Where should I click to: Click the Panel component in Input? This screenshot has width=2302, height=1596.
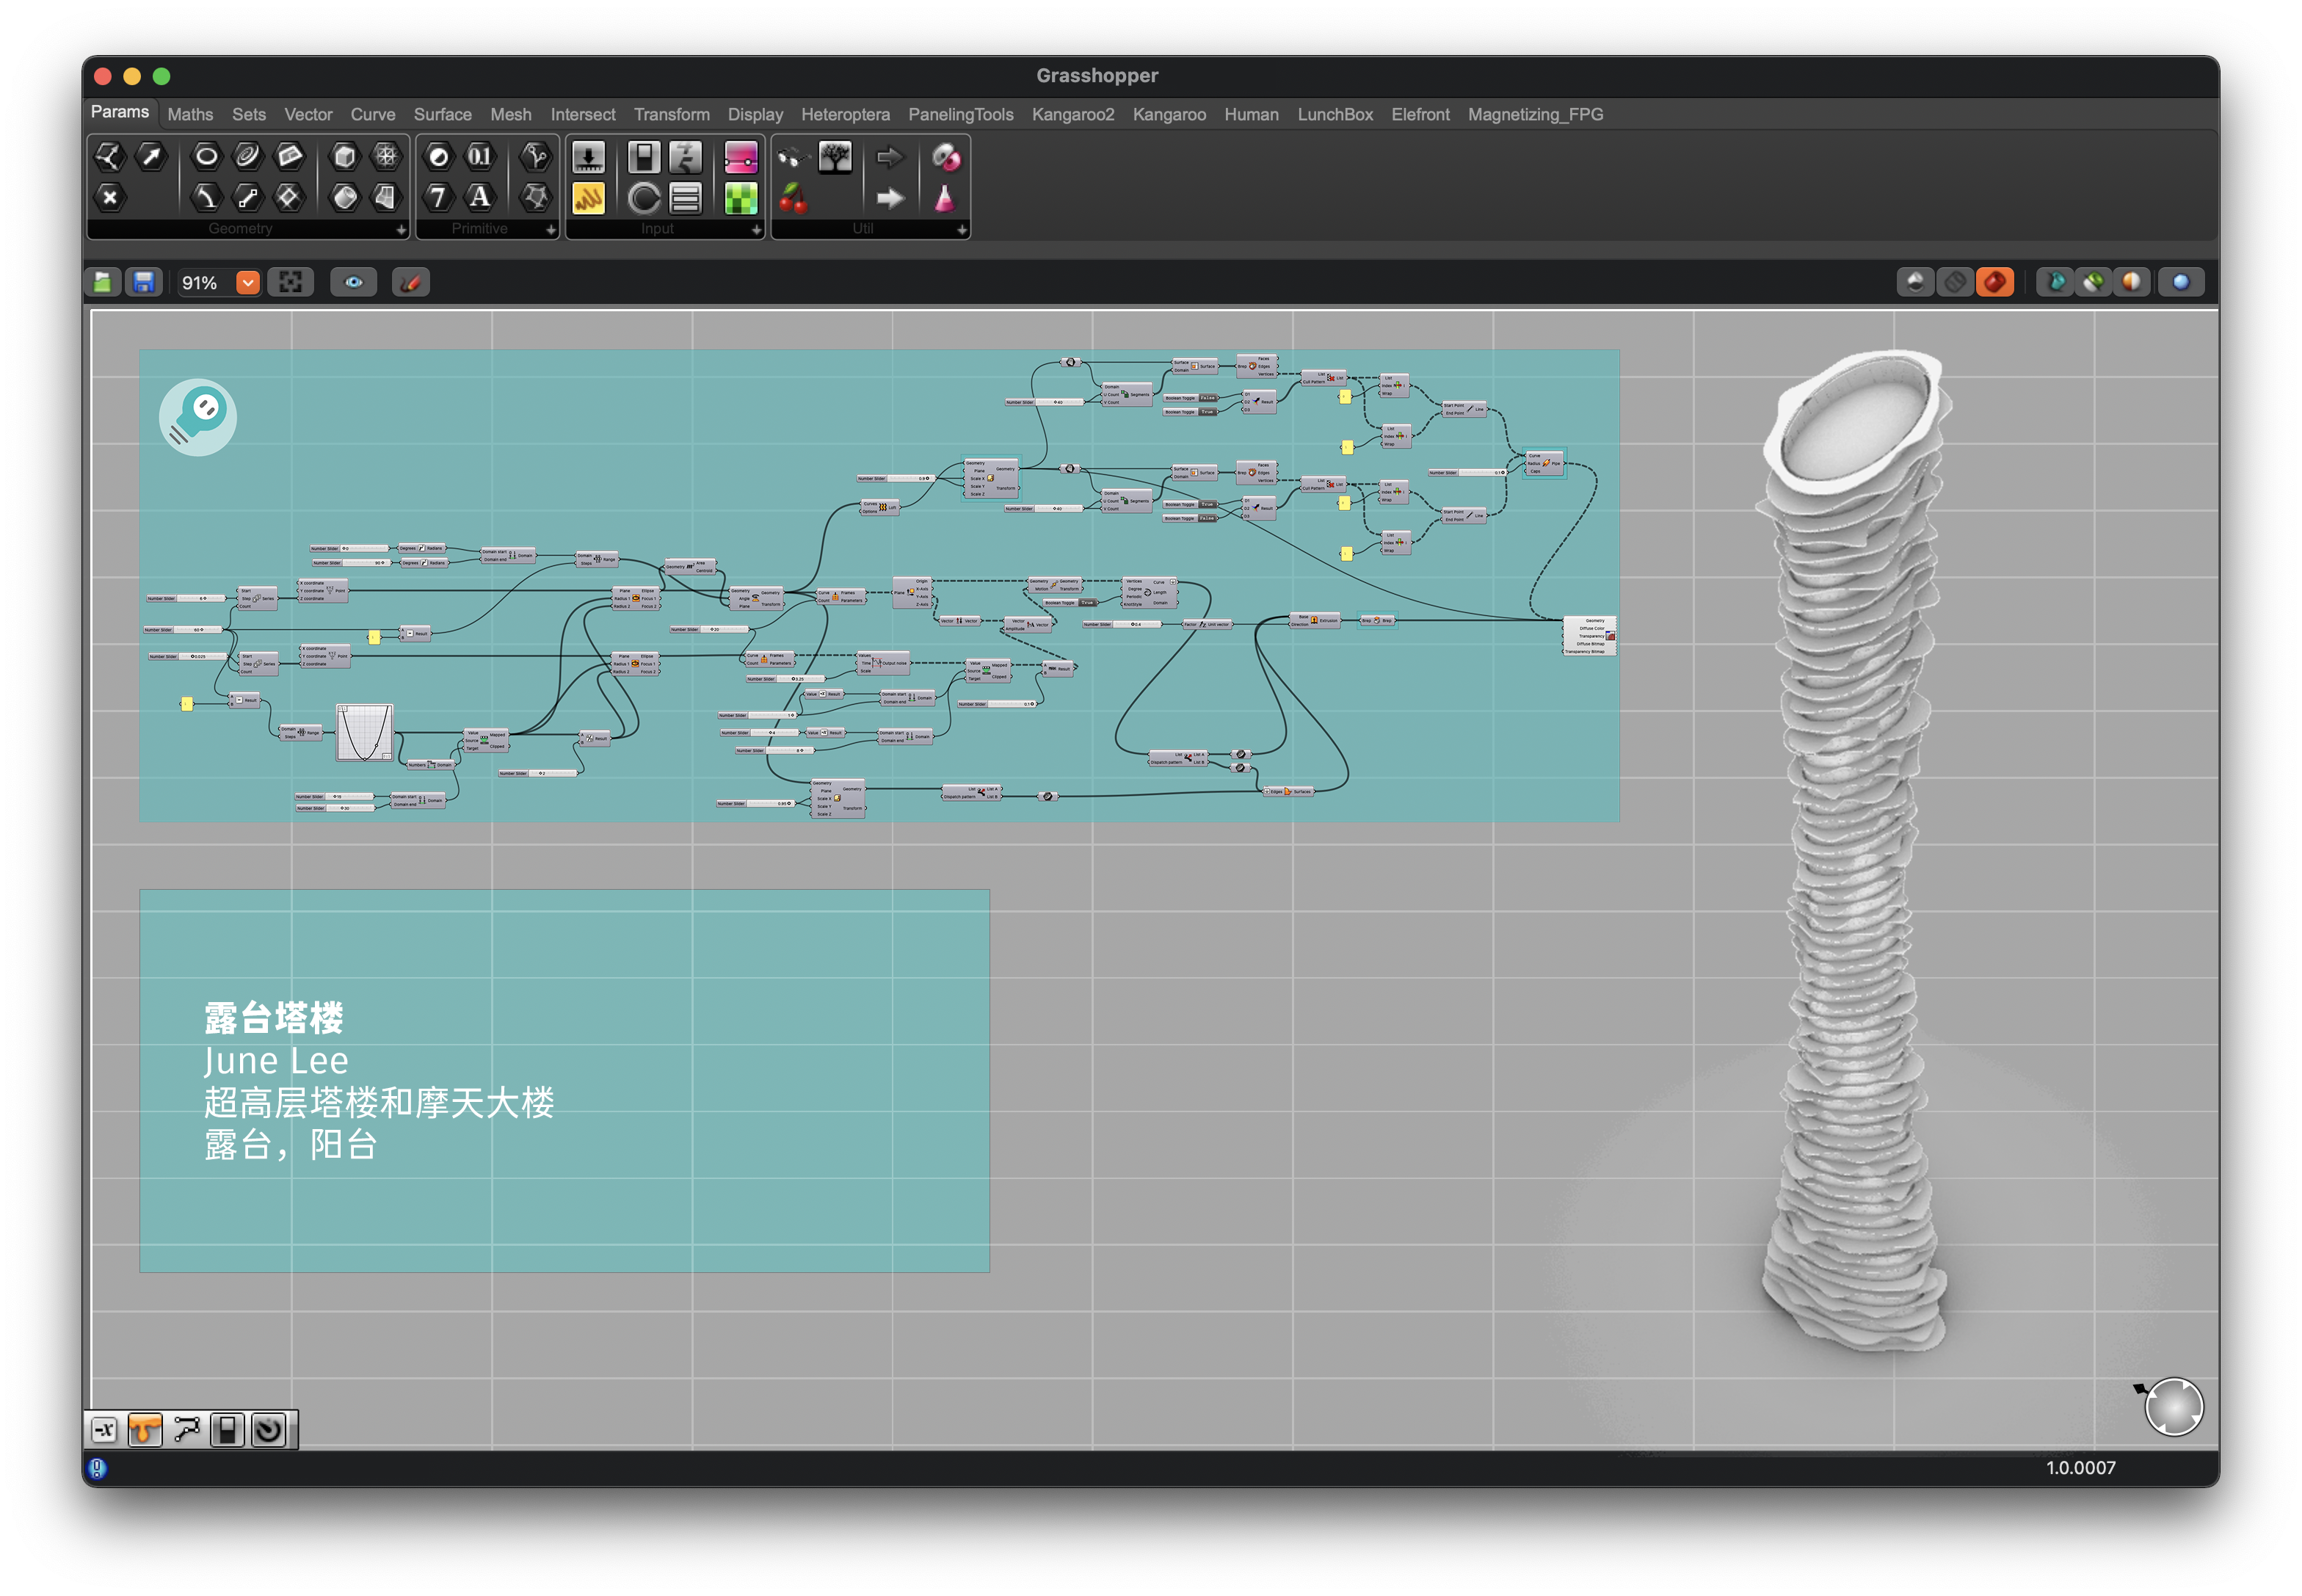point(588,199)
